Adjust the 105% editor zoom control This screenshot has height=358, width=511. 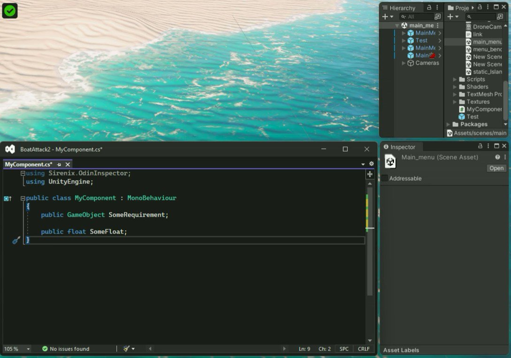[x=13, y=349]
